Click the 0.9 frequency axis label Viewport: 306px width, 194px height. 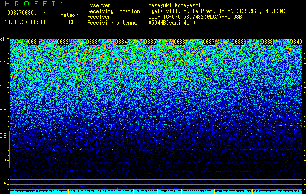point(4,112)
